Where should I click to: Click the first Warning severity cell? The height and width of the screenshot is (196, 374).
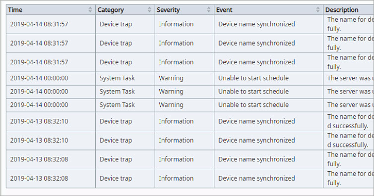pyautogui.click(x=185, y=78)
